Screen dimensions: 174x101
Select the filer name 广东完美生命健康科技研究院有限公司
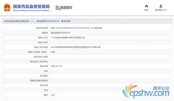(x=68, y=38)
